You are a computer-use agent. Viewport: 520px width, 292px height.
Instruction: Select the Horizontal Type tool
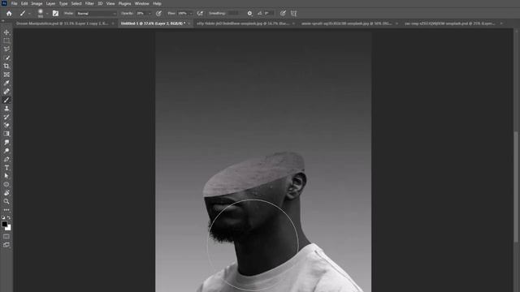pos(6,168)
